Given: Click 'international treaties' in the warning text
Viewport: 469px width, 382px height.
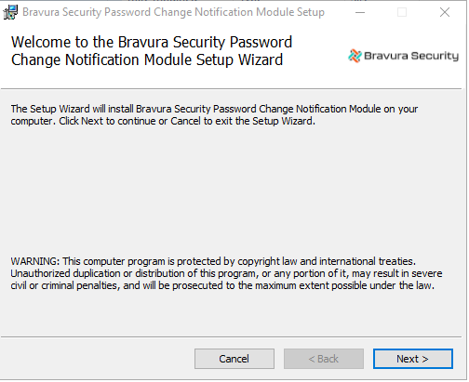Looking at the screenshot, I should point(368,261).
